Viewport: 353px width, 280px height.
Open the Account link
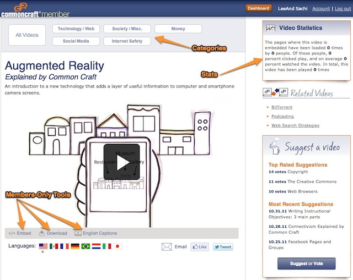[321, 9]
